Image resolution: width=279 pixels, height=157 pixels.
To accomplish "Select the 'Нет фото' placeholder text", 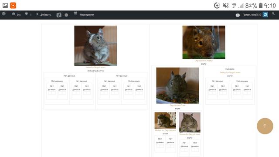I will pyautogui.click(x=230, y=69).
